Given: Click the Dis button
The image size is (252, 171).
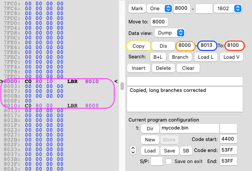Looking at the screenshot, I should (163, 46).
